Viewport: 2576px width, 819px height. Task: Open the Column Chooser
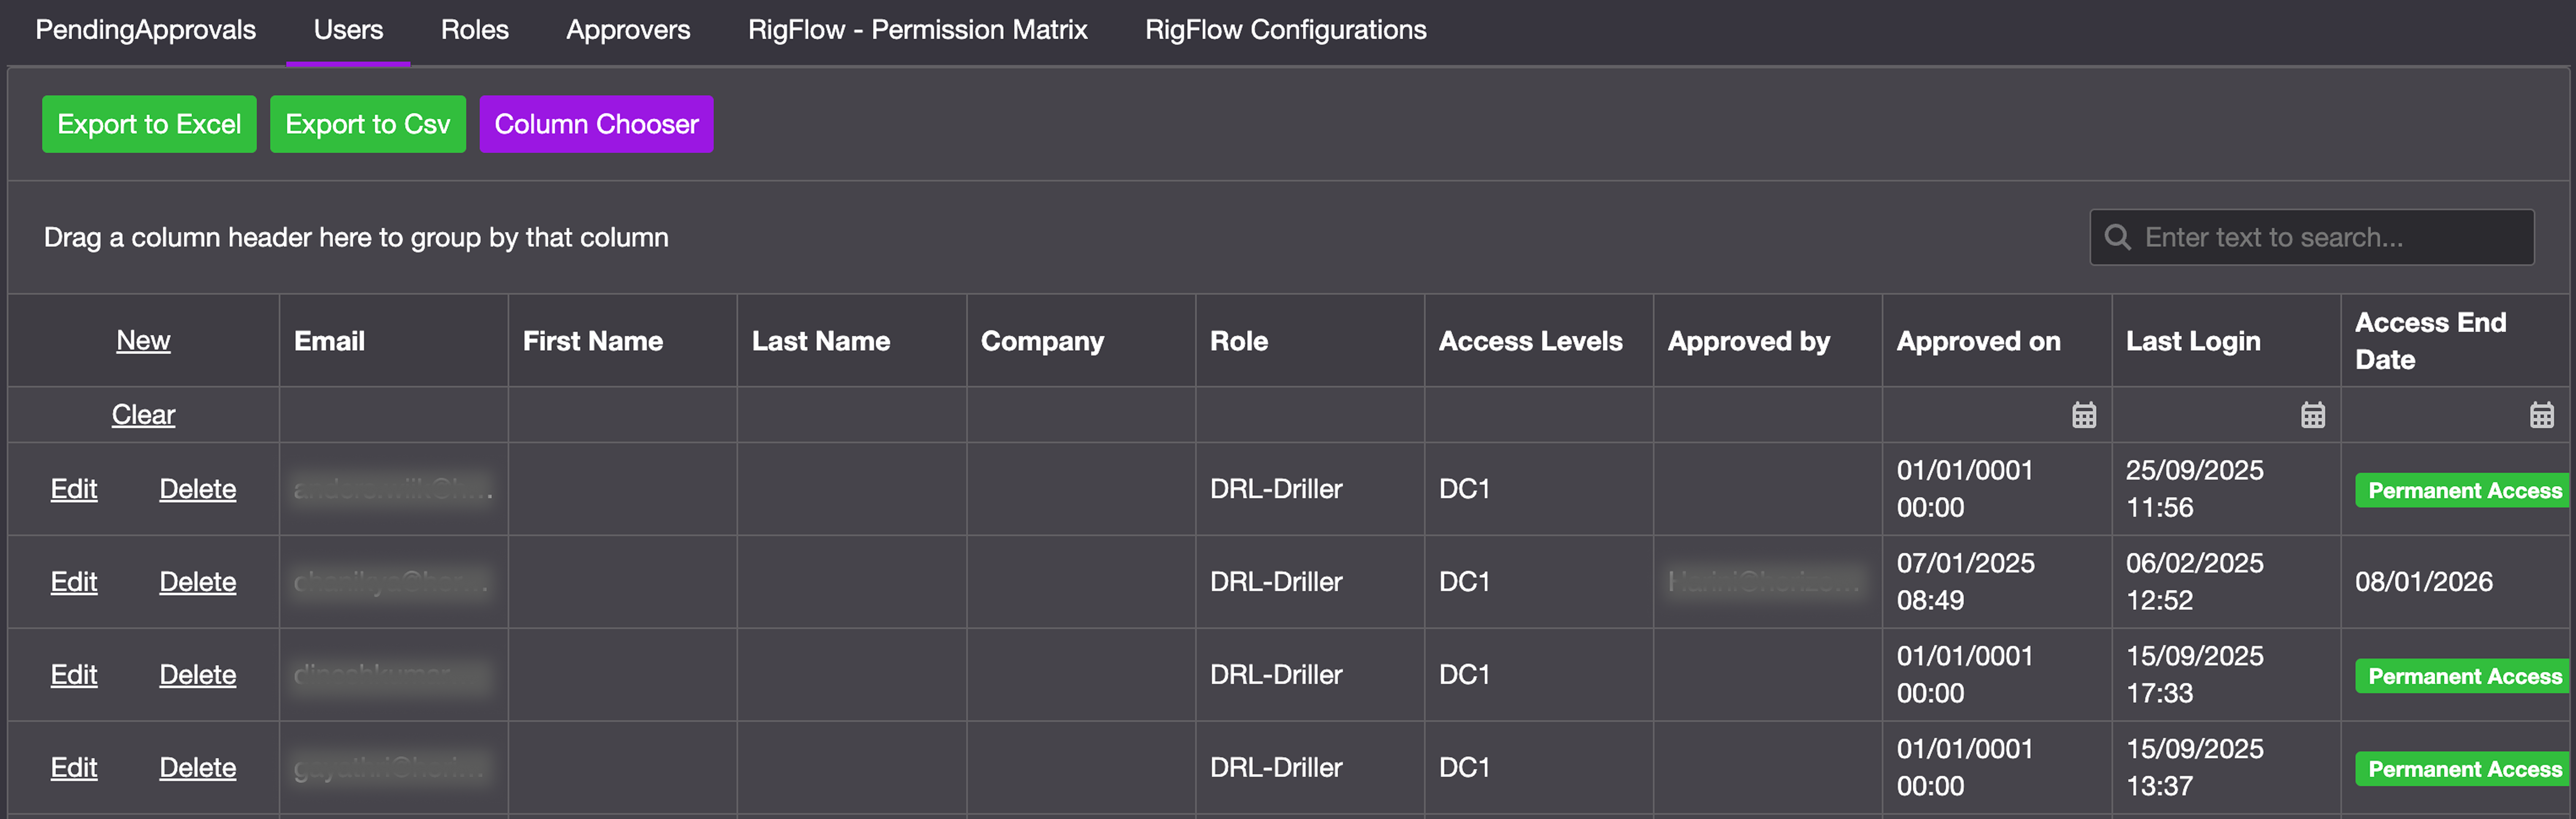point(596,124)
